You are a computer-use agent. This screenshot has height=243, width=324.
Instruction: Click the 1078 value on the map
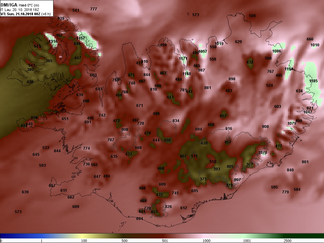click(263, 153)
